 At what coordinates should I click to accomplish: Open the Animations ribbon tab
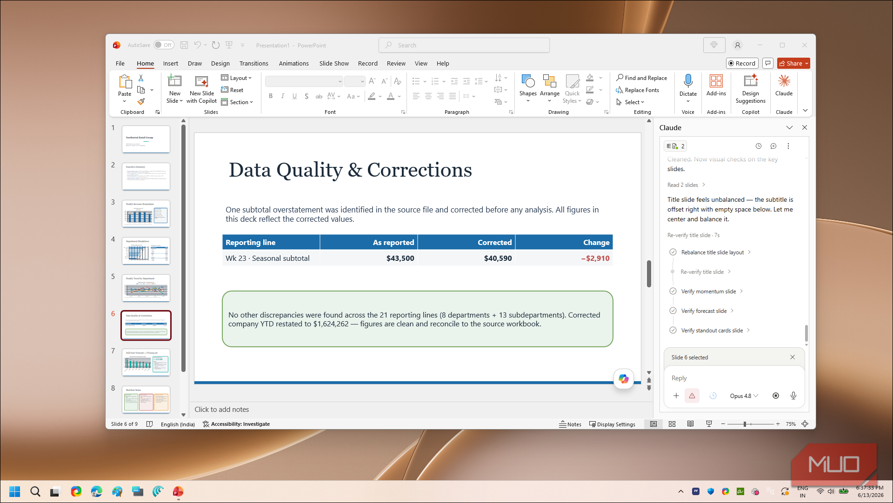pyautogui.click(x=293, y=63)
